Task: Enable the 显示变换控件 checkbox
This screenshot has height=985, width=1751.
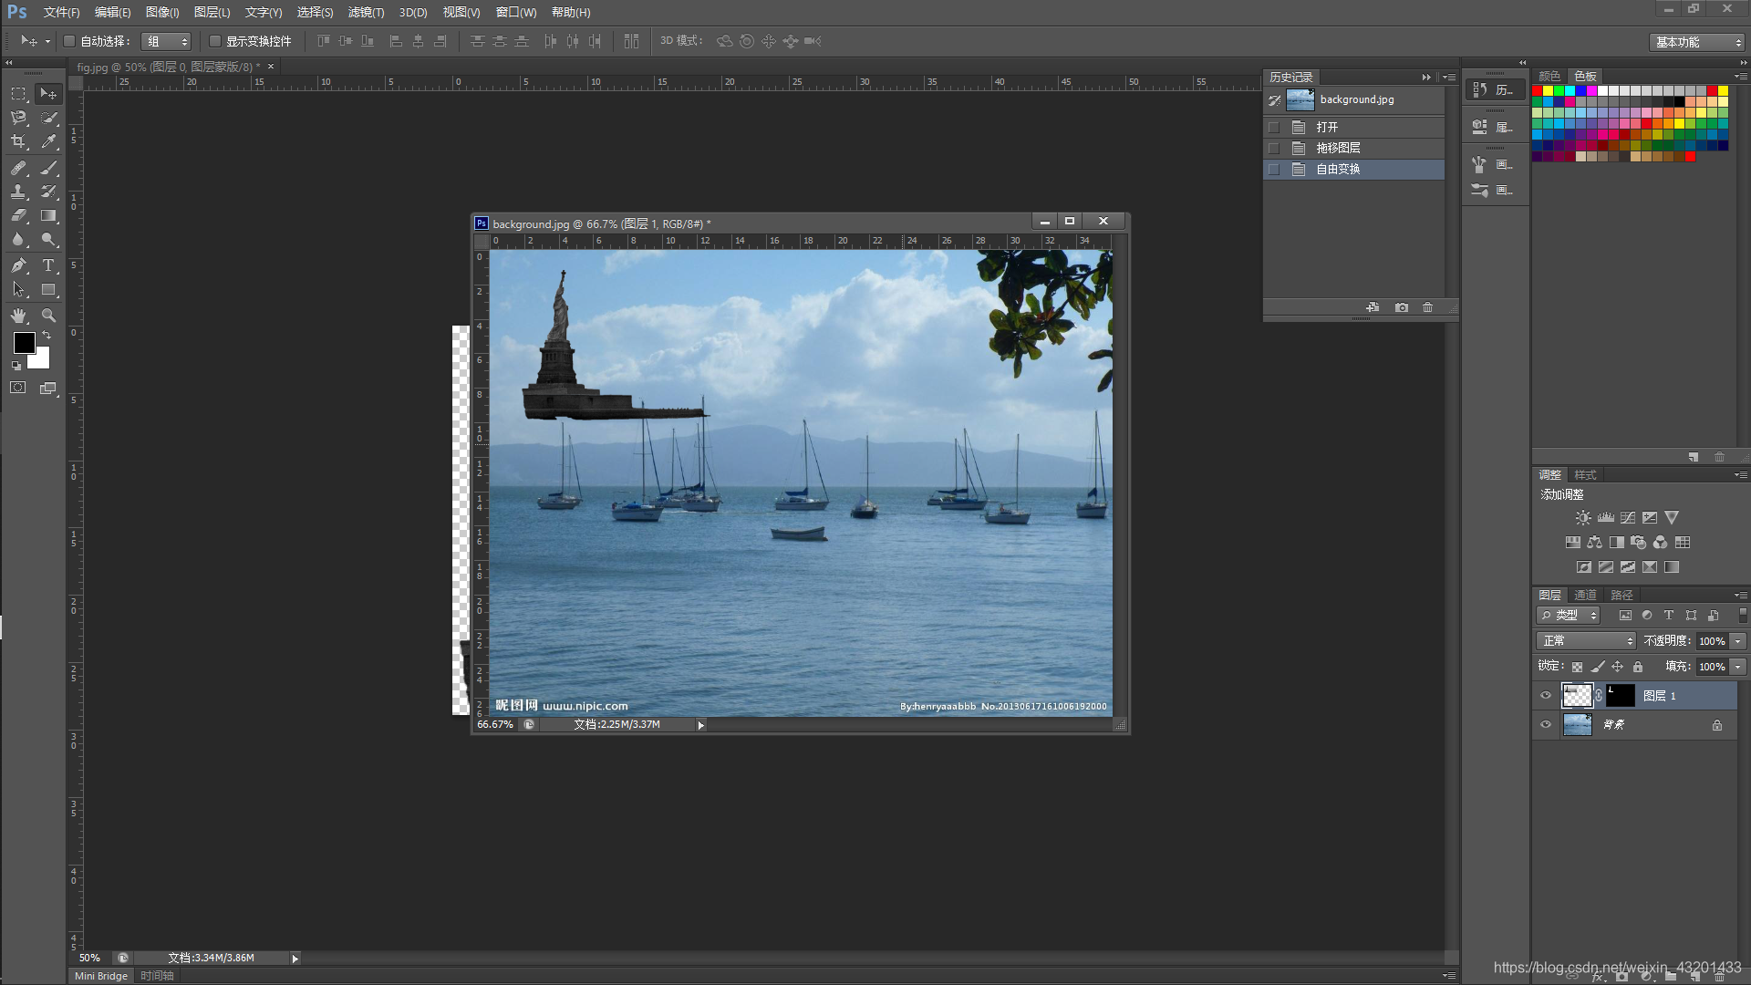Action: tap(215, 41)
